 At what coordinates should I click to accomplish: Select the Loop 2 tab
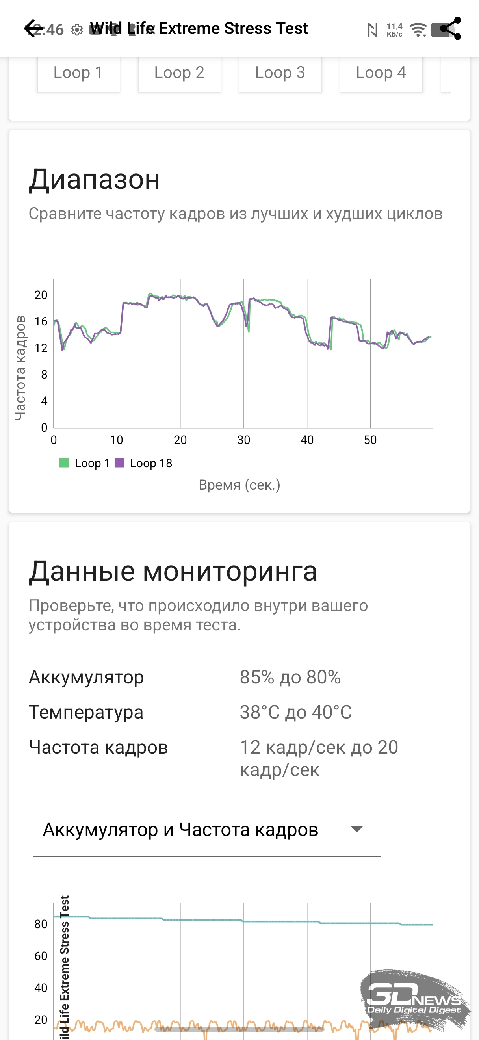point(180,73)
